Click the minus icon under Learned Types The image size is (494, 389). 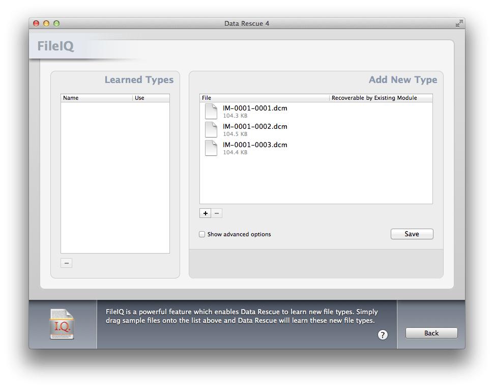pyautogui.click(x=66, y=263)
